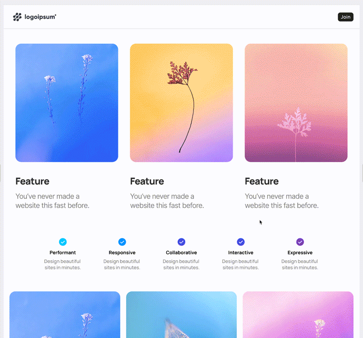The image size is (363, 338).
Task: Click the logoipsum wordmark text
Action: pos(40,17)
